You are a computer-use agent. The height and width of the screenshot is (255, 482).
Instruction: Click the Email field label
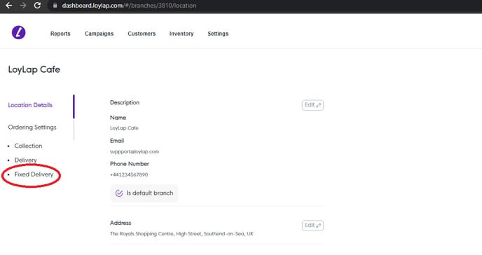pos(117,141)
